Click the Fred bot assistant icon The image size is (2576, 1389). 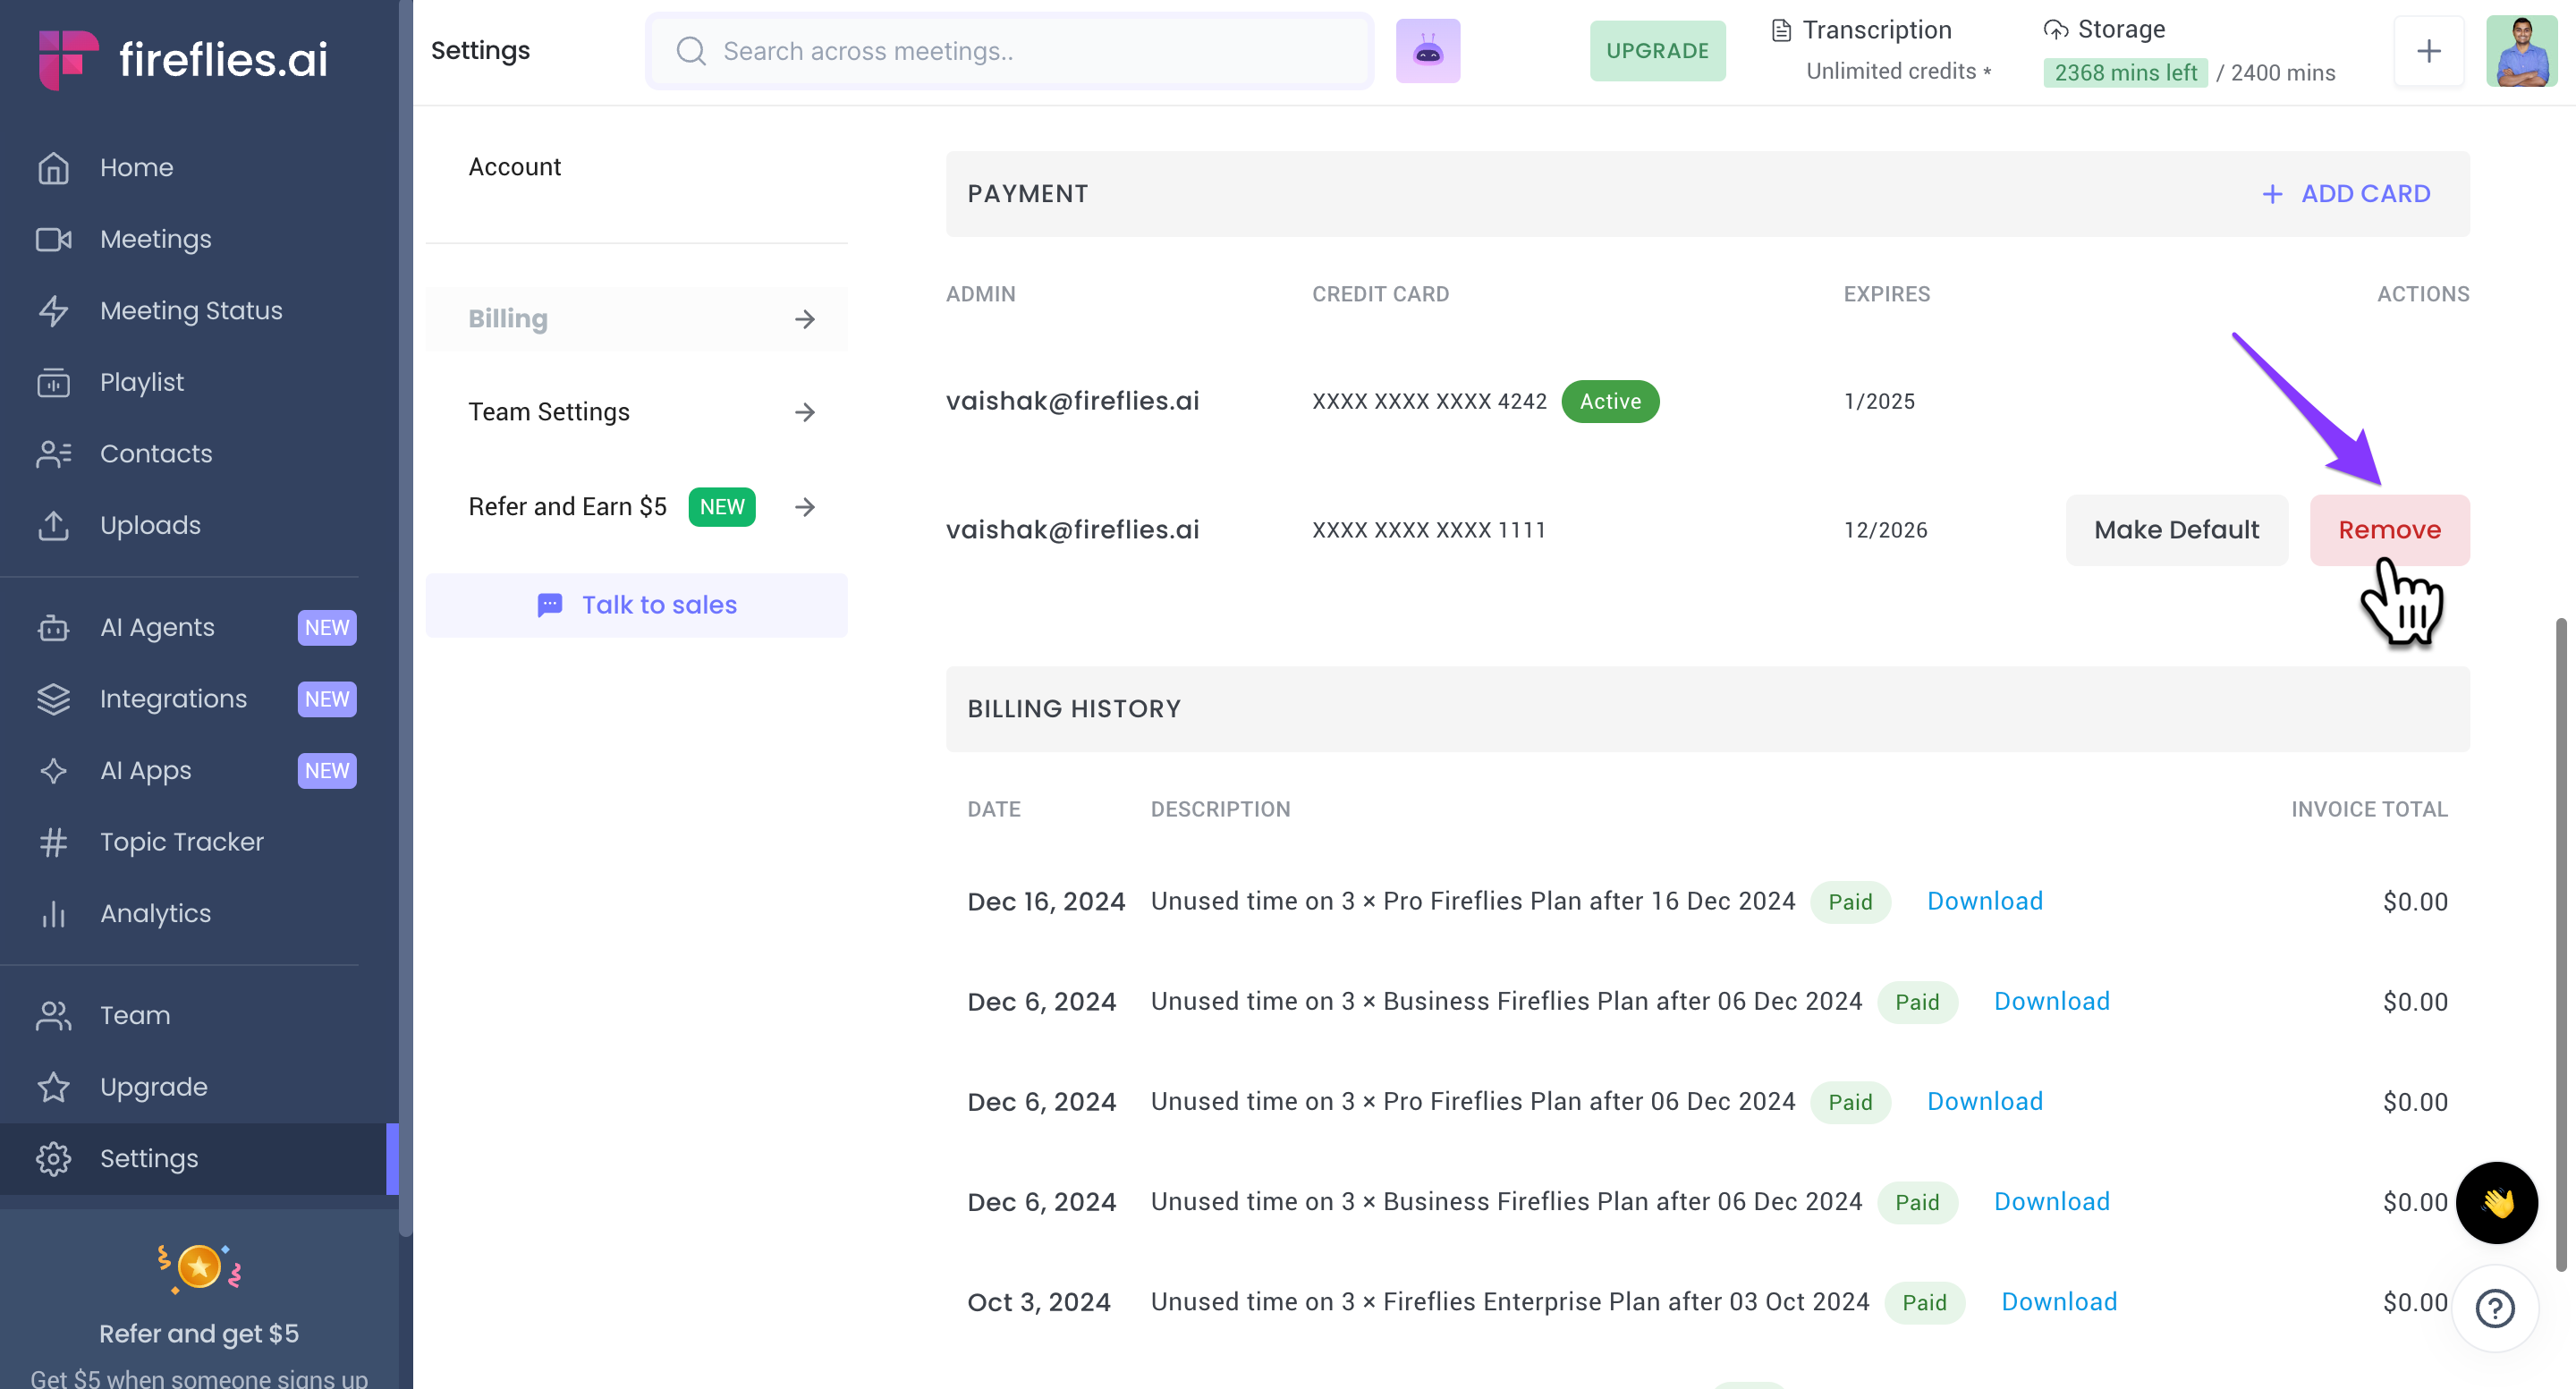1427,51
